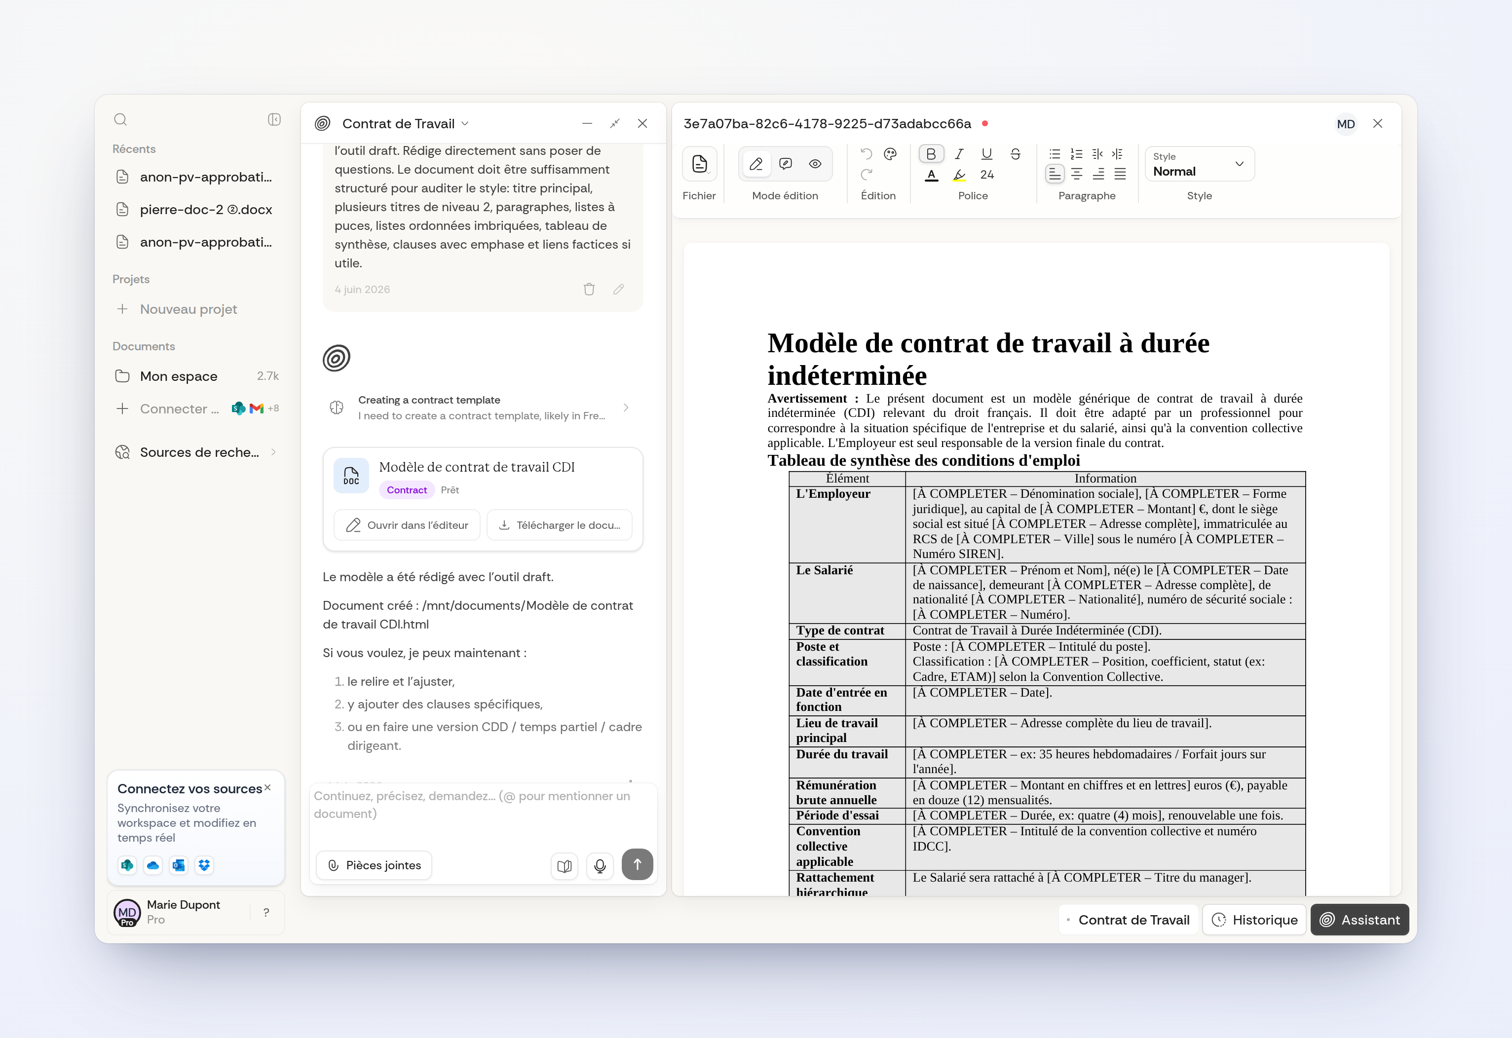The image size is (1512, 1038).
Task: Expand Sources de recherche chevron
Action: (273, 452)
